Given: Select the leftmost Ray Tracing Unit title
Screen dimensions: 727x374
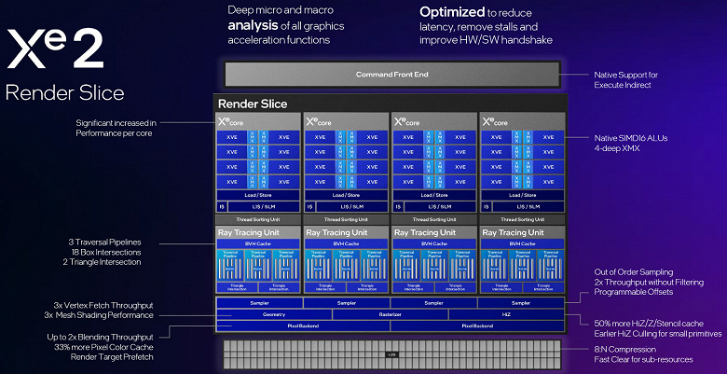Looking at the screenshot, I should coord(249,232).
